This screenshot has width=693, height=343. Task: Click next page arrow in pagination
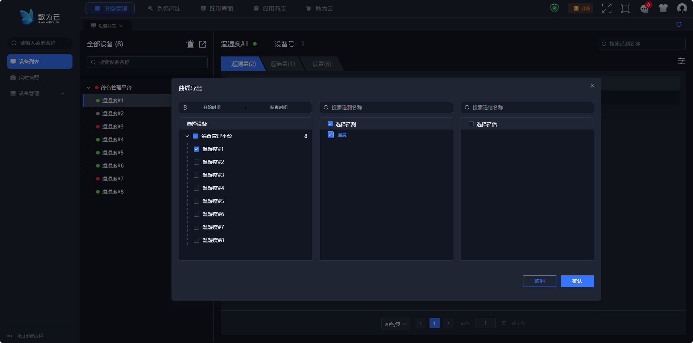[448, 323]
